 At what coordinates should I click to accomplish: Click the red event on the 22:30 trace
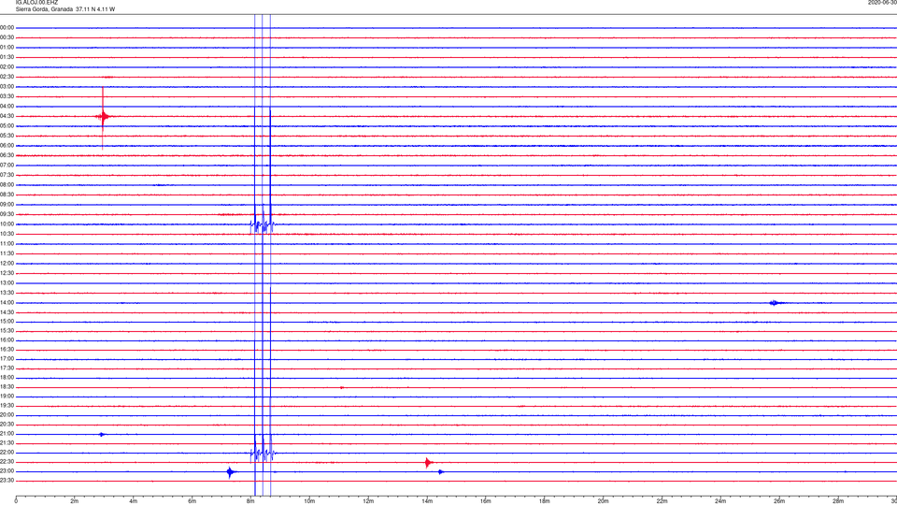[x=428, y=462]
